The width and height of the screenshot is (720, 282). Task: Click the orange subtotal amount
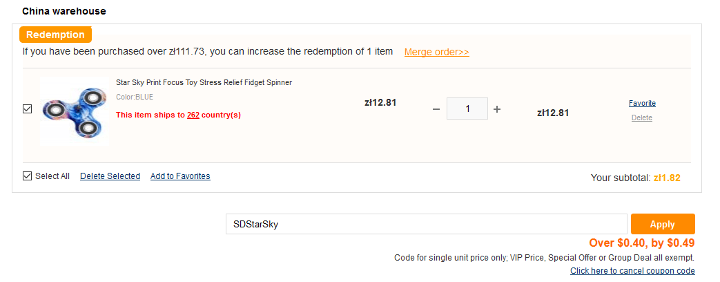[667, 178]
